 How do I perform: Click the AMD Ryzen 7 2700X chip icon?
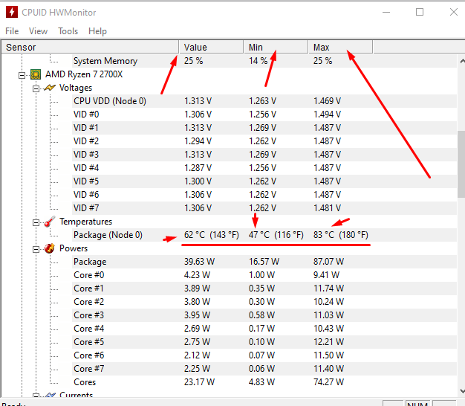(x=36, y=74)
